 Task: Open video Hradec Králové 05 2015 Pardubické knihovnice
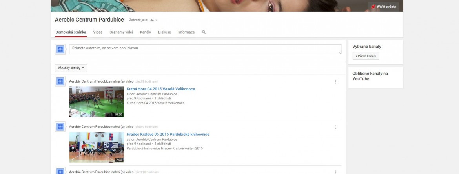click(168, 134)
